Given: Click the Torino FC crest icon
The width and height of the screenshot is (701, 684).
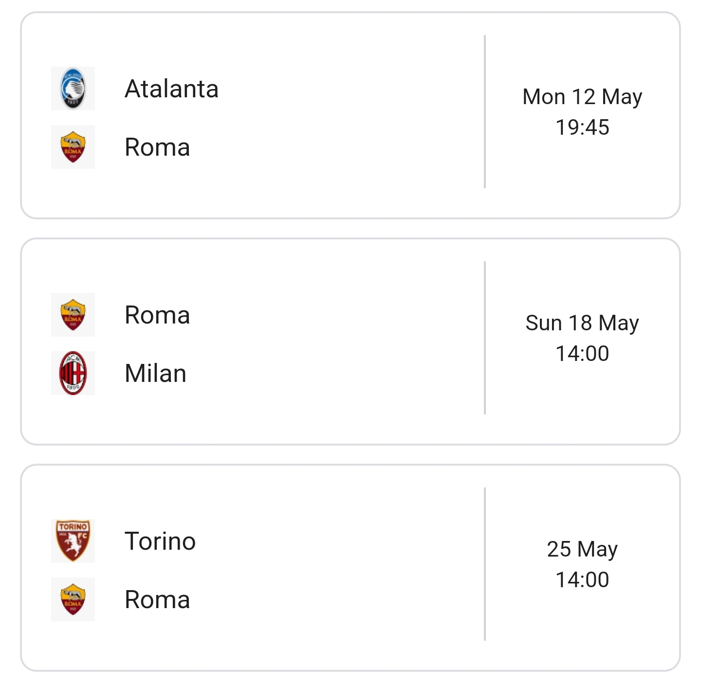Looking at the screenshot, I should tap(73, 541).
